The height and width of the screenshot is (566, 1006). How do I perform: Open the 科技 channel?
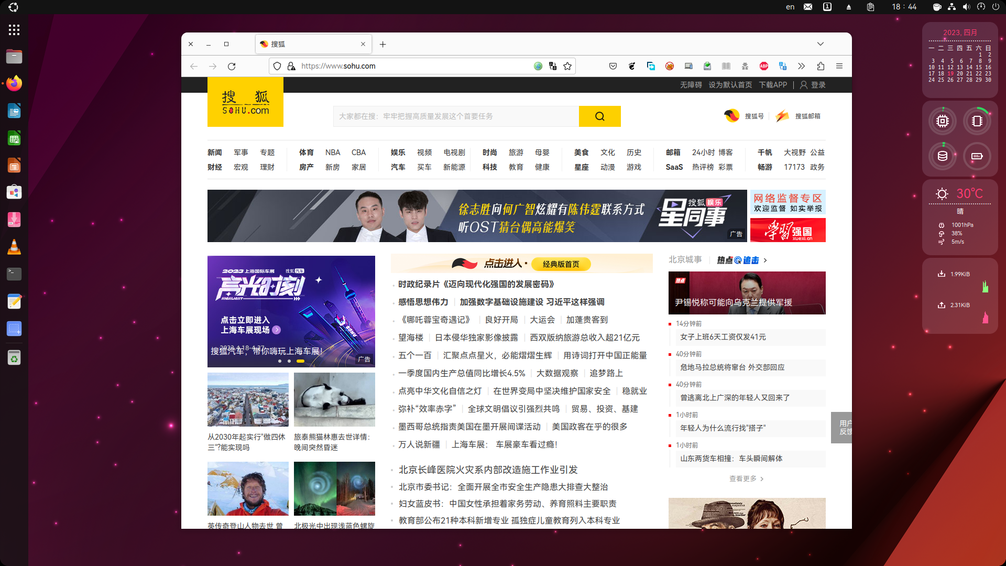tap(490, 167)
